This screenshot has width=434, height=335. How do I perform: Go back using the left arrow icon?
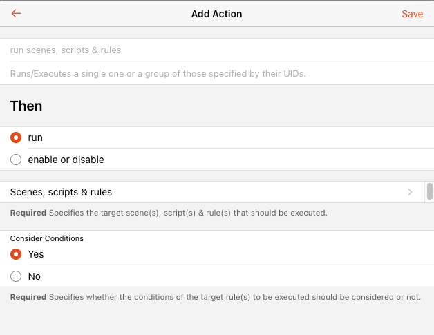click(x=17, y=14)
